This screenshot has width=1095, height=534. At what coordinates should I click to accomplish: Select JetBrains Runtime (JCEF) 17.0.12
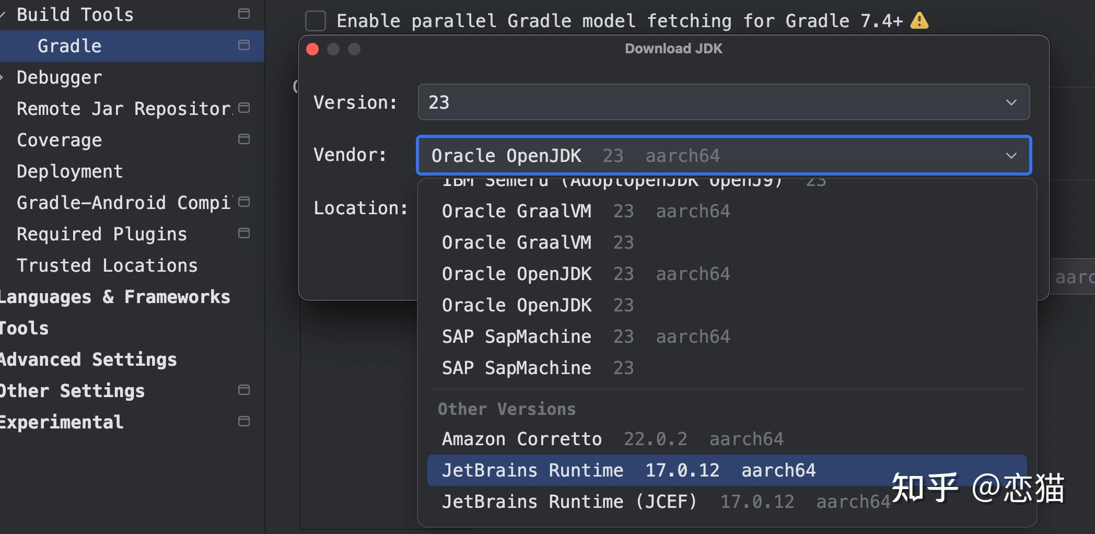click(x=569, y=501)
